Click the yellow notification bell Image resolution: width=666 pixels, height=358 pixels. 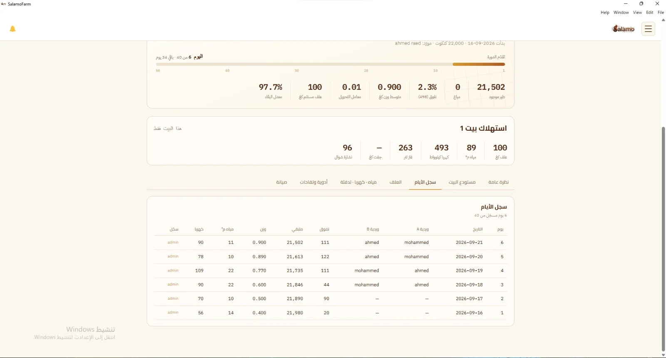pyautogui.click(x=12, y=29)
